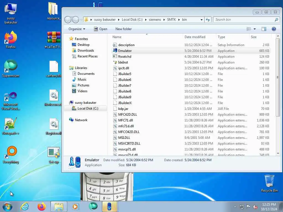Click refresh button beside address bar
The height and width of the screenshot is (212, 283).
208,20
